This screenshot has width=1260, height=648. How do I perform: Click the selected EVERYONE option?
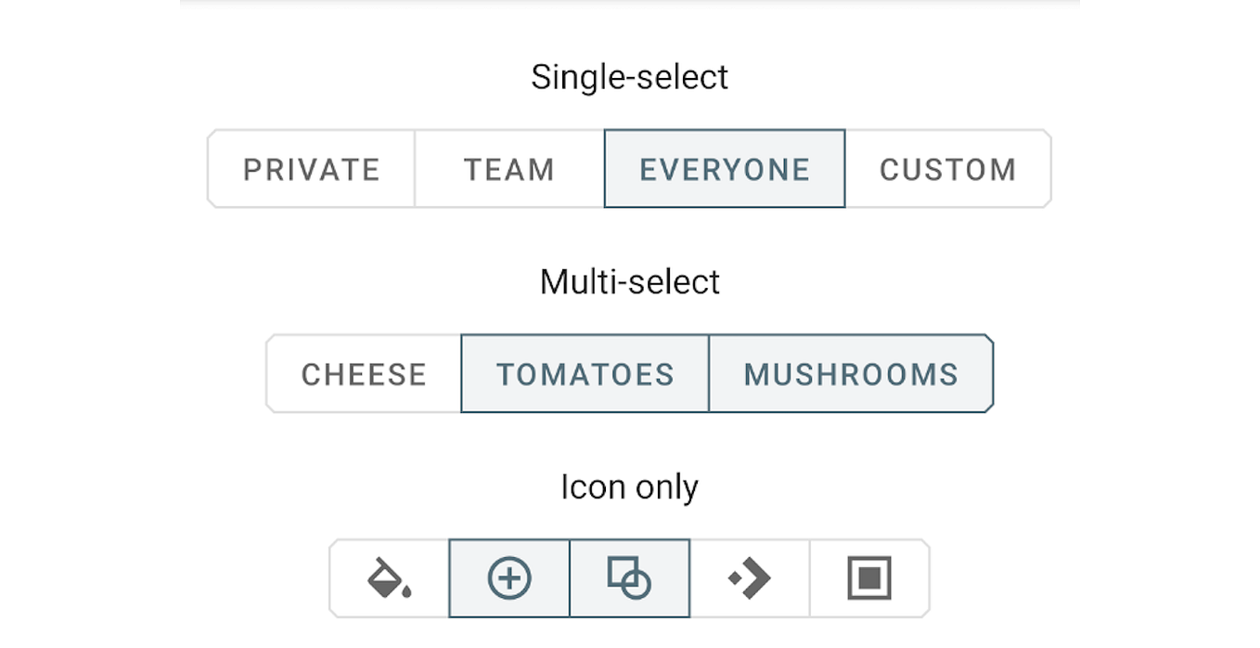725,169
